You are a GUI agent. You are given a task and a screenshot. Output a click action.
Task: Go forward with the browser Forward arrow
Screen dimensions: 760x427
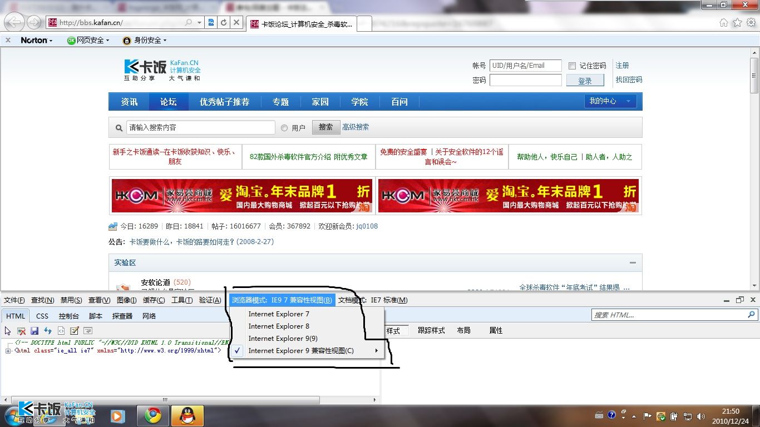coord(34,22)
